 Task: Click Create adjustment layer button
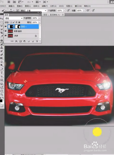[x=25, y=41]
